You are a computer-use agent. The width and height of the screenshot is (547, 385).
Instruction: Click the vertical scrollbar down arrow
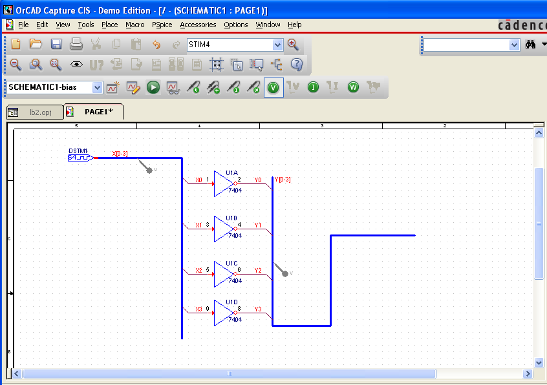click(539, 362)
